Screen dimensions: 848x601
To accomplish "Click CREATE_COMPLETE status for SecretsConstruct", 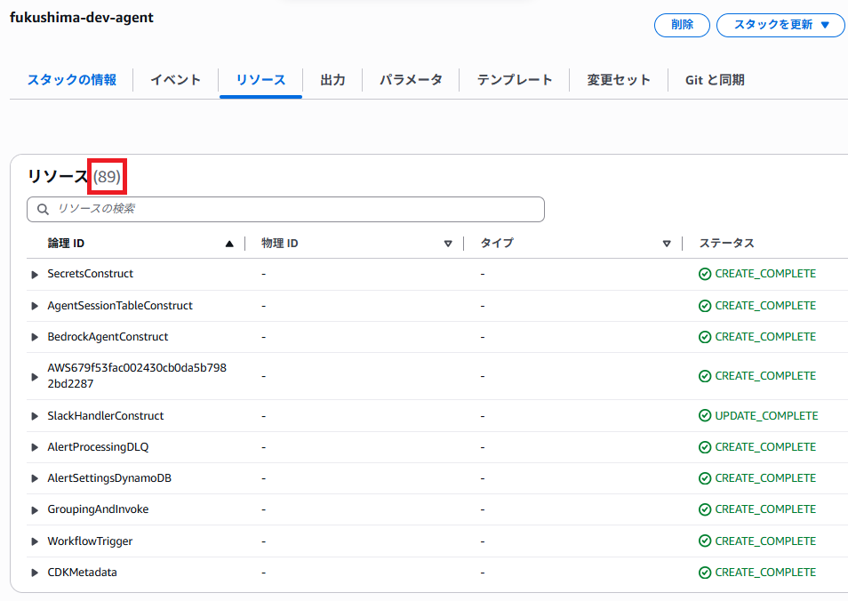I will click(765, 274).
